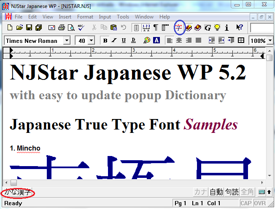The image size is (275, 209).
Task: Click the light bulb tips icon
Action: pyautogui.click(x=217, y=28)
